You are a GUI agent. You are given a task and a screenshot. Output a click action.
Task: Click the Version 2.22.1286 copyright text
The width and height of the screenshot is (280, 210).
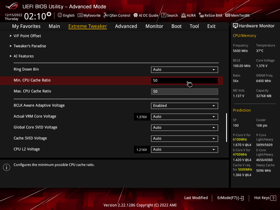tap(140, 205)
